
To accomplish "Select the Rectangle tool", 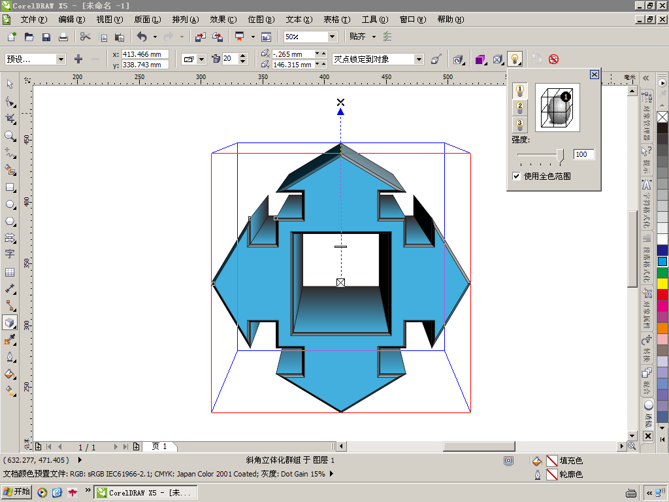I will click(x=10, y=188).
